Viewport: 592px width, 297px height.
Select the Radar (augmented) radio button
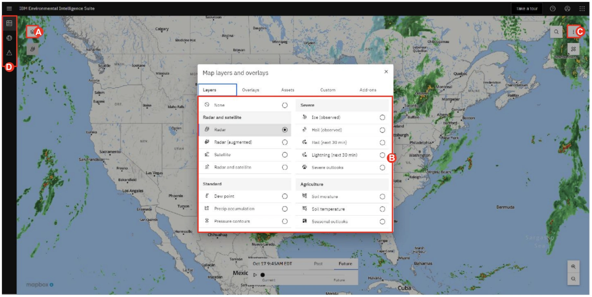[x=285, y=142]
